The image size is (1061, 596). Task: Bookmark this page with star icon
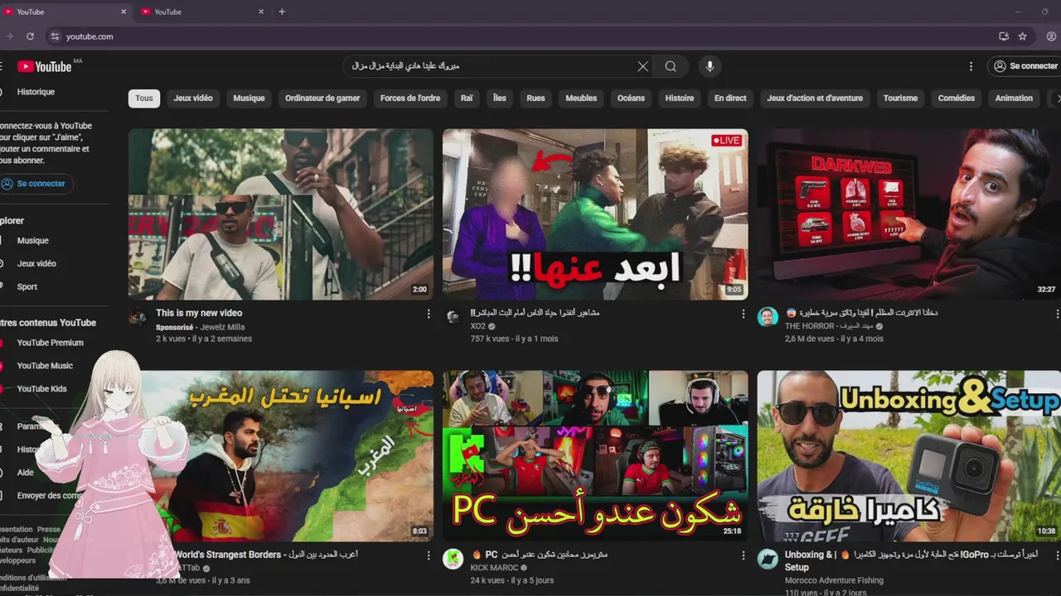click(1023, 36)
